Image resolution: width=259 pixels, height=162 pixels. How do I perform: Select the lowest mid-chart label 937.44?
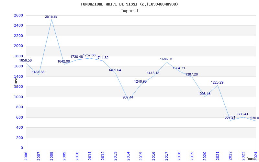128,98
